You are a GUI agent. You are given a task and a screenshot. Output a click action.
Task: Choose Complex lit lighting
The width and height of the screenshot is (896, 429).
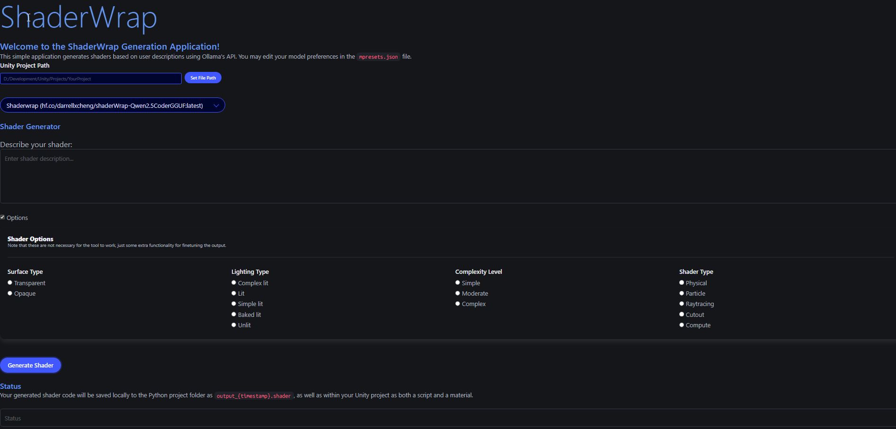click(x=233, y=282)
